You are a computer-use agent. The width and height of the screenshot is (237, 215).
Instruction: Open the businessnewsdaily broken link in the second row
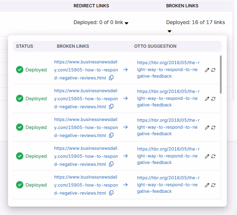coord(86,98)
